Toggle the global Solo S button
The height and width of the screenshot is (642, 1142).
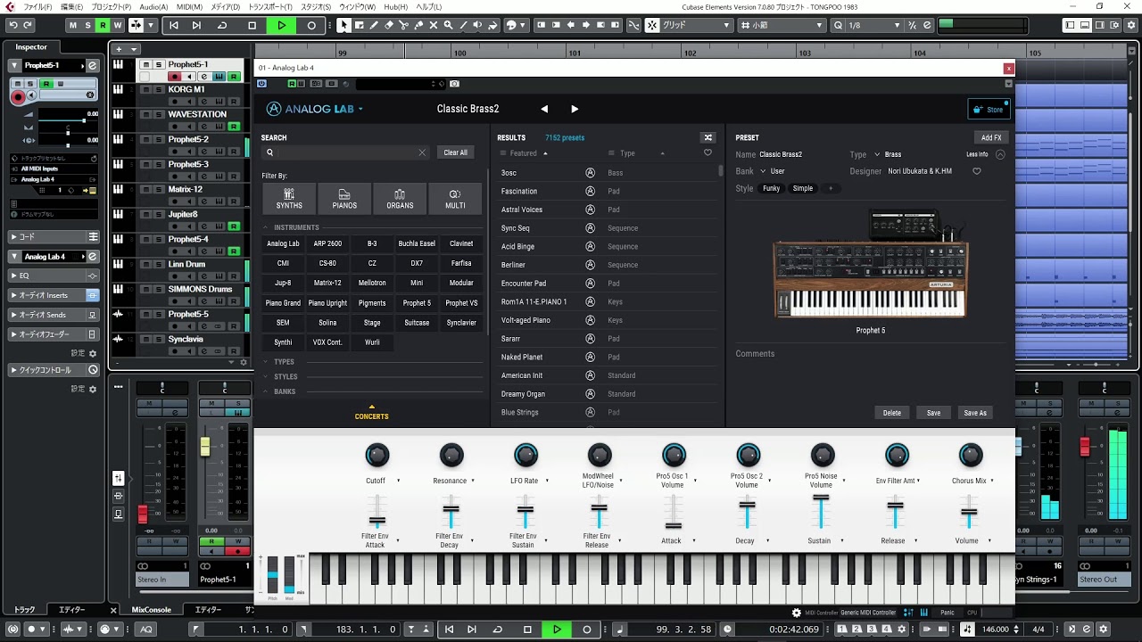[87, 26]
